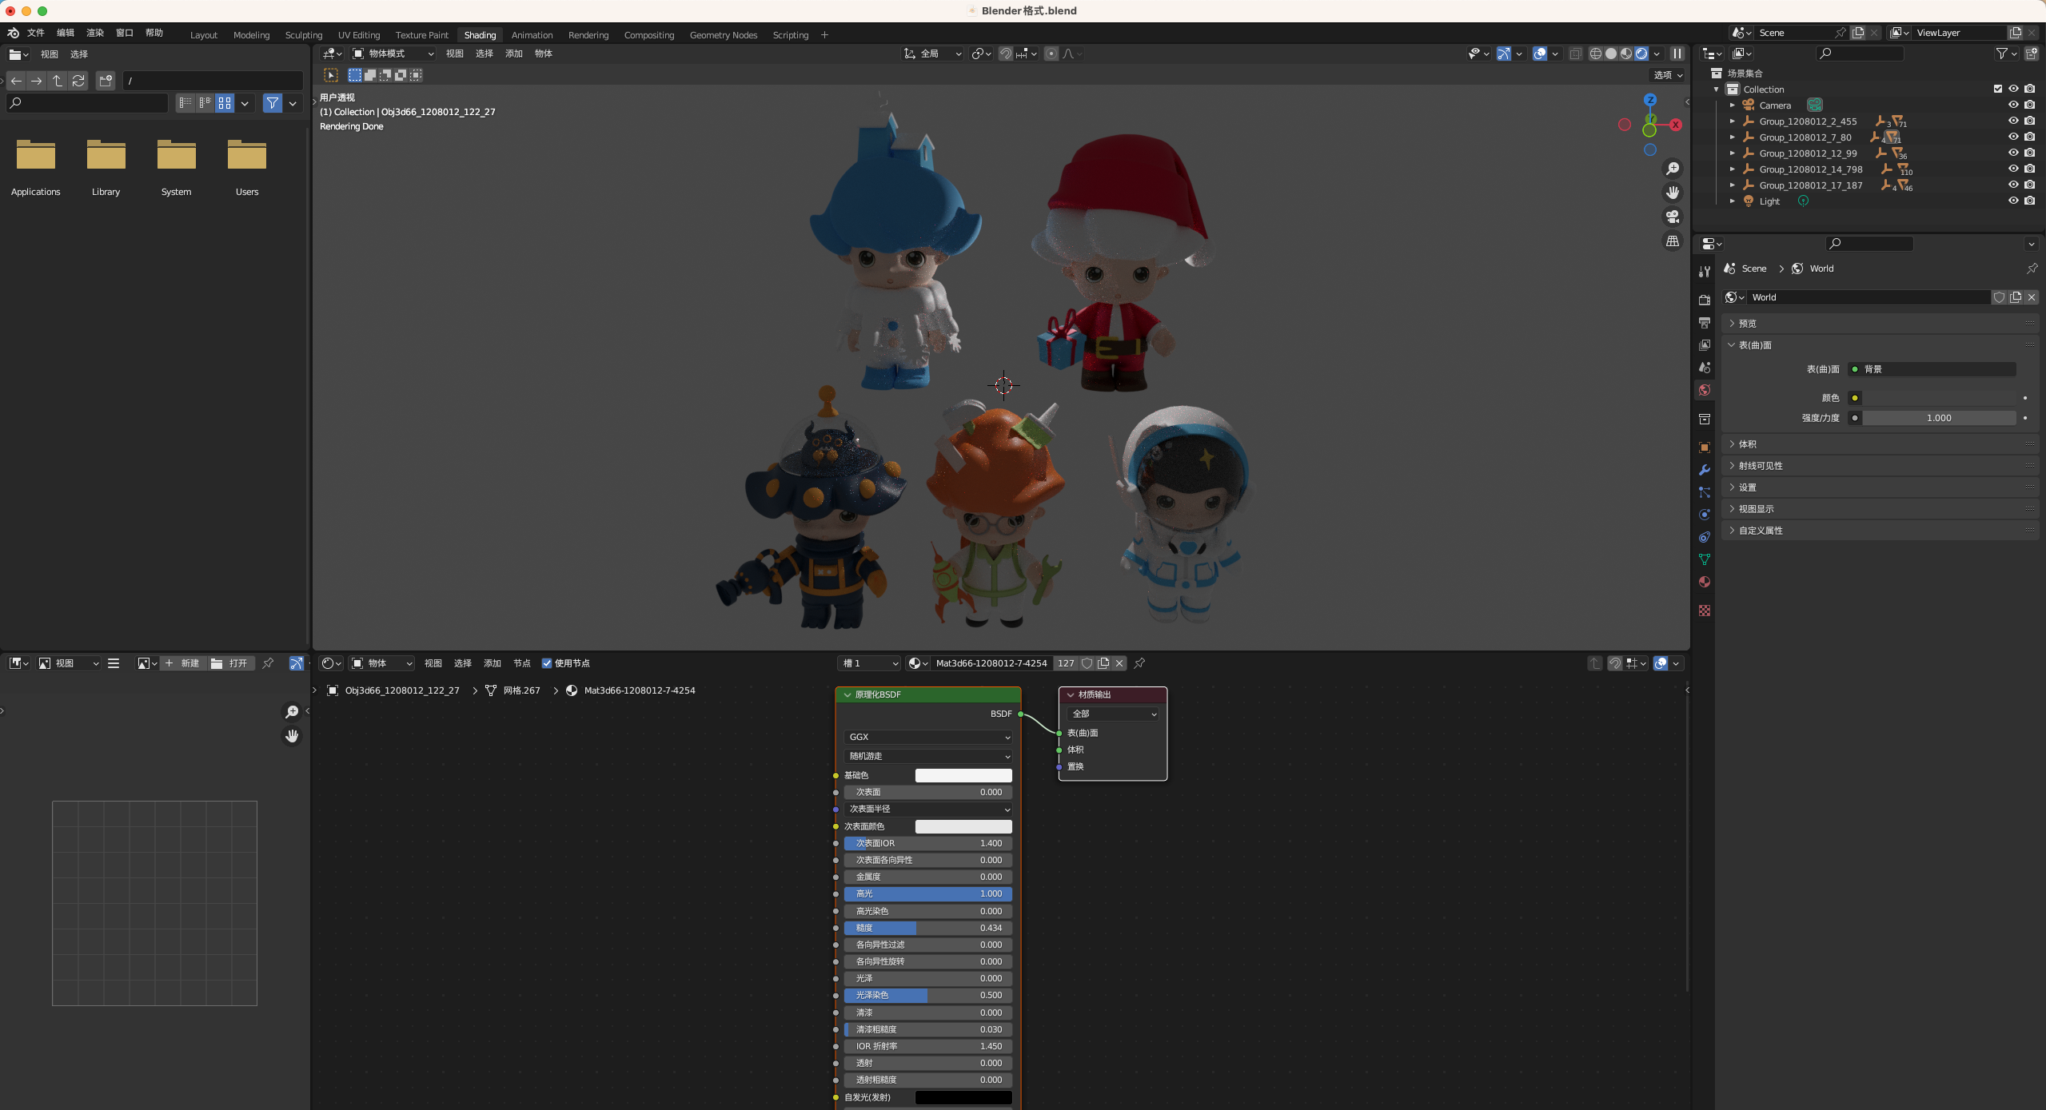The image size is (2046, 1110).
Task: Open the 渲染 menu in the top bar
Action: click(x=94, y=33)
